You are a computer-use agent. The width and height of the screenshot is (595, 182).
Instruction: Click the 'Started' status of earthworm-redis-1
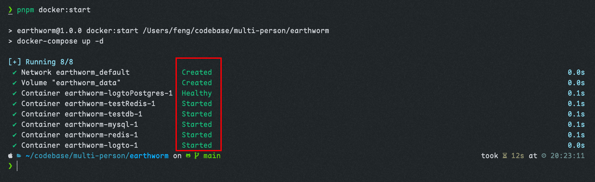point(197,135)
